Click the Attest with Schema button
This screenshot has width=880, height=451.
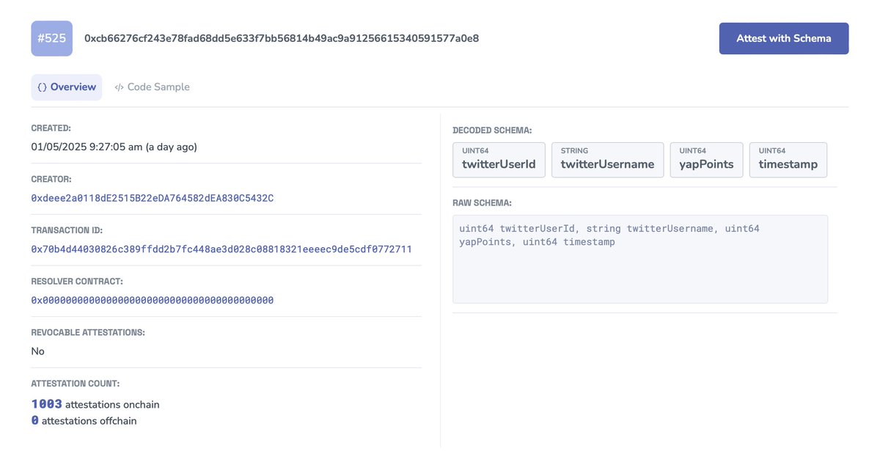pyautogui.click(x=784, y=38)
